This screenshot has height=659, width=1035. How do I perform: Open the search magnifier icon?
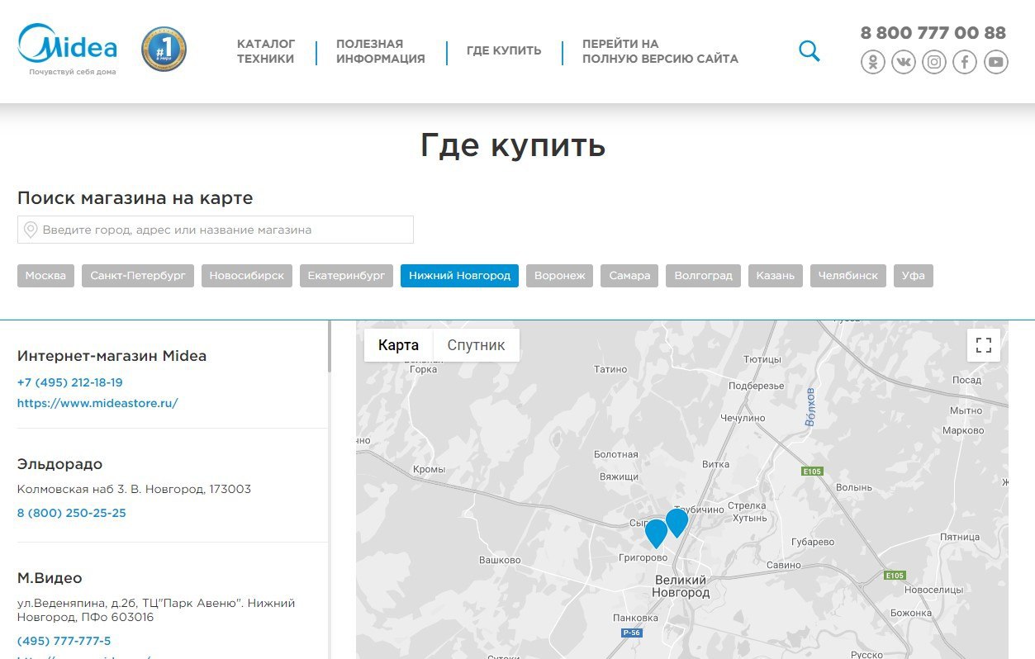coord(809,51)
